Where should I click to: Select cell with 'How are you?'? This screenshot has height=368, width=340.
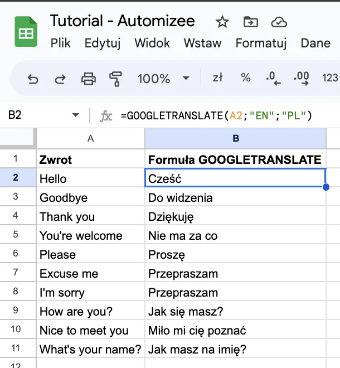tap(90, 311)
